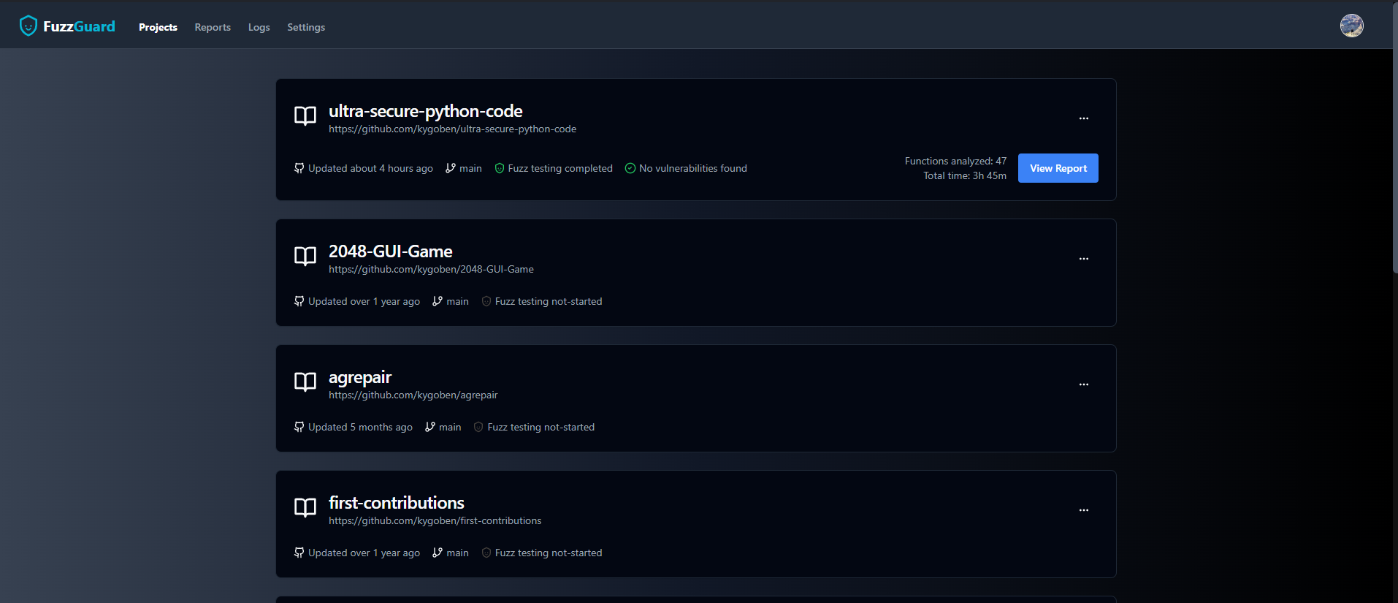Click the checkmark icon next to No vulnerabilities found
The width and height of the screenshot is (1398, 603).
tap(630, 168)
